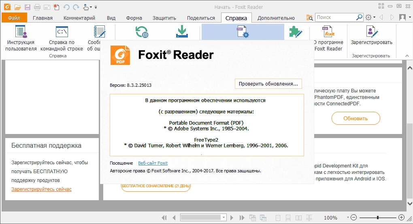Click the PDF gear settings ribbon icon

(243, 31)
